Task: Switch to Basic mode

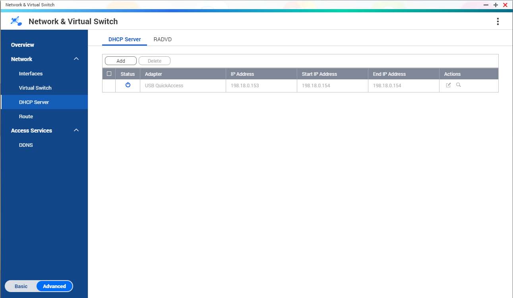Action: [x=21, y=286]
